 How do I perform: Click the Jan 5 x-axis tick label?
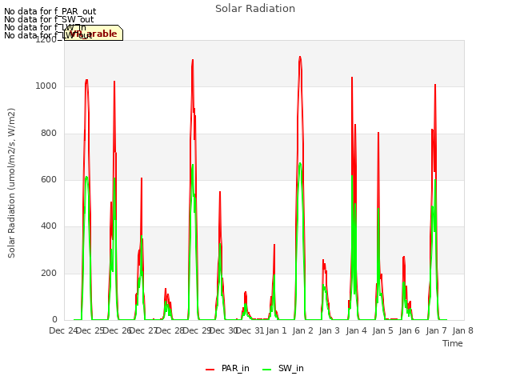tap(382, 330)
